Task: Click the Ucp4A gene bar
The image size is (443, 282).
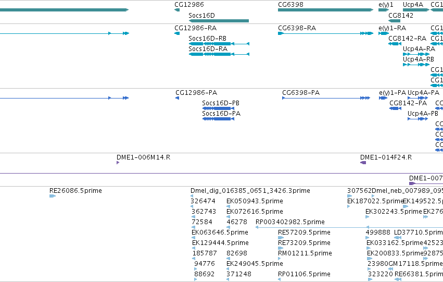Action: [416, 10]
